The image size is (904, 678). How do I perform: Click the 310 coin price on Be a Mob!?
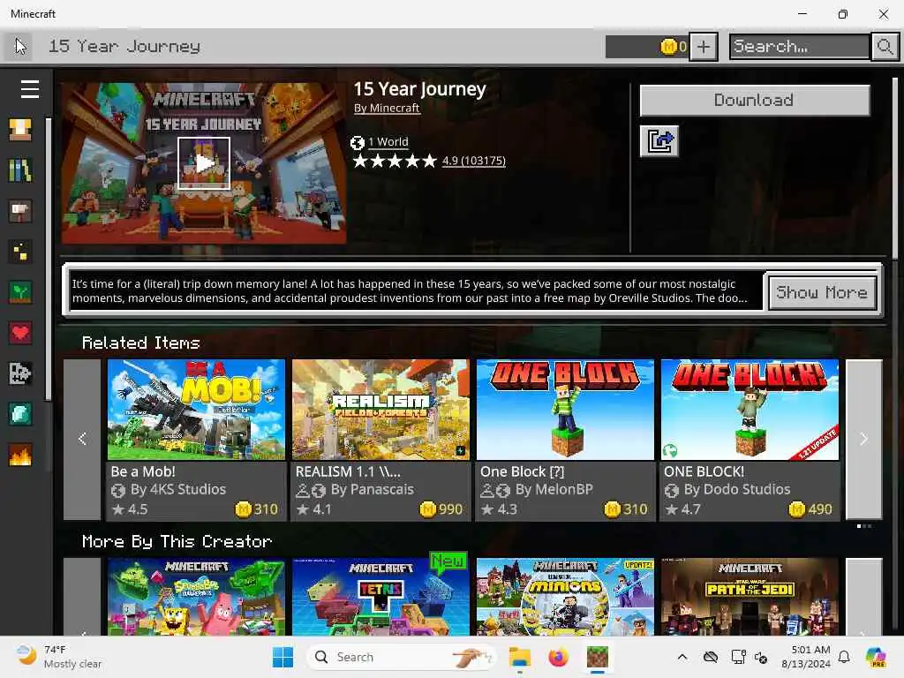click(257, 509)
